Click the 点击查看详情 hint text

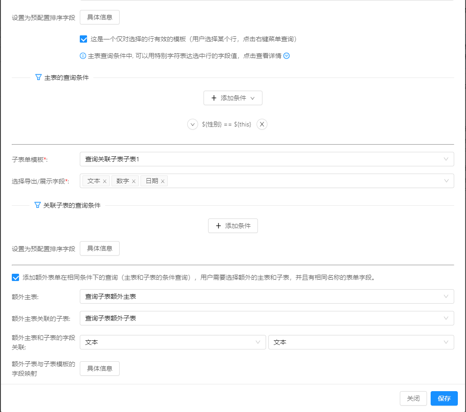coord(262,56)
